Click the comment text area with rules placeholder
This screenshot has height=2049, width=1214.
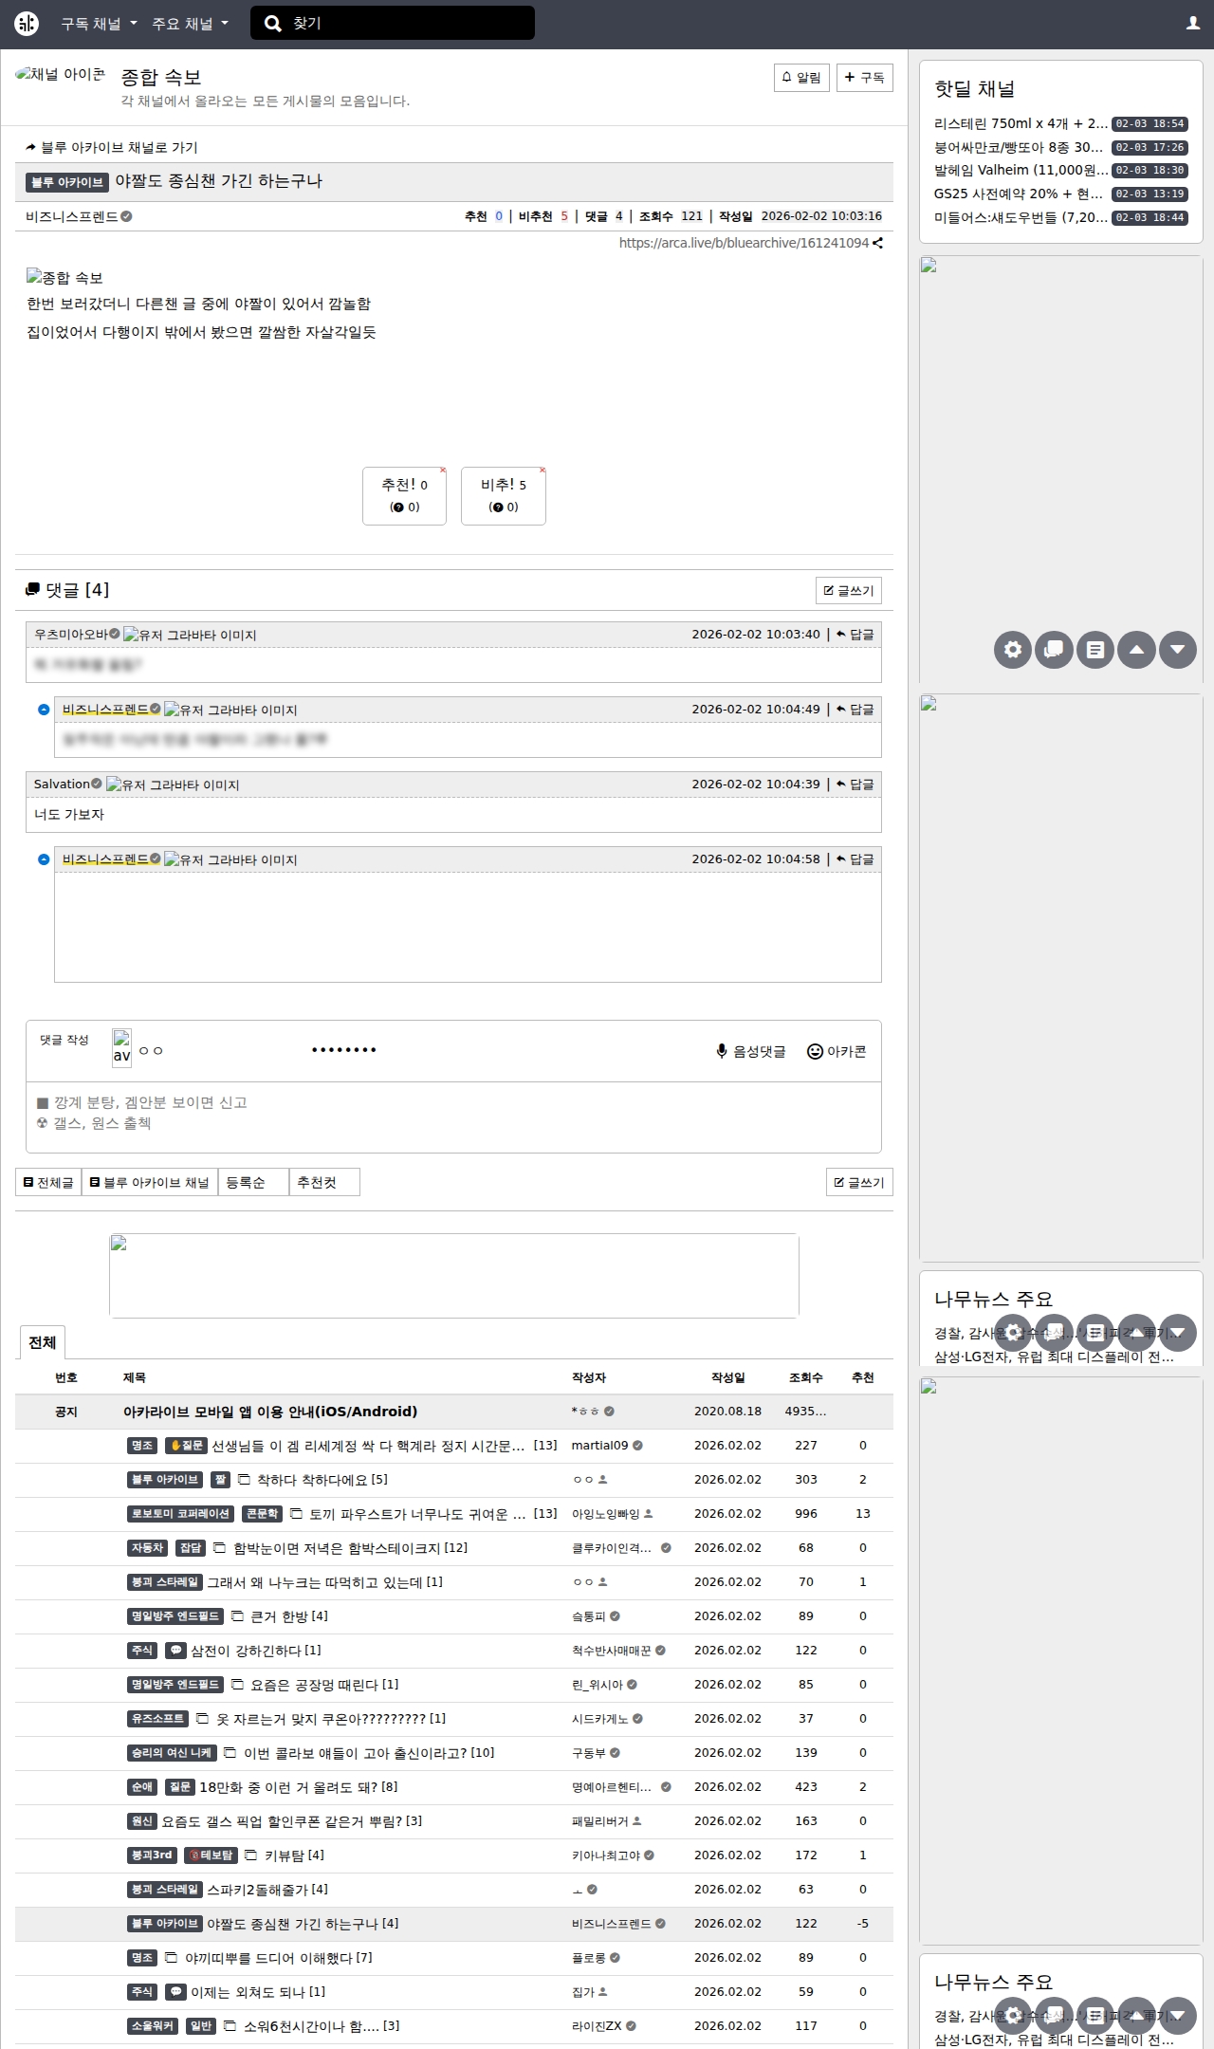click(453, 1117)
